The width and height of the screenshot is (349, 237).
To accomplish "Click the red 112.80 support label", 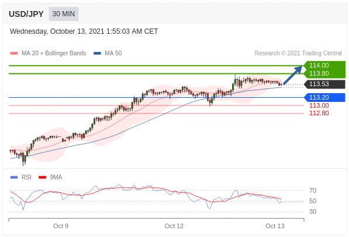I will (319, 114).
